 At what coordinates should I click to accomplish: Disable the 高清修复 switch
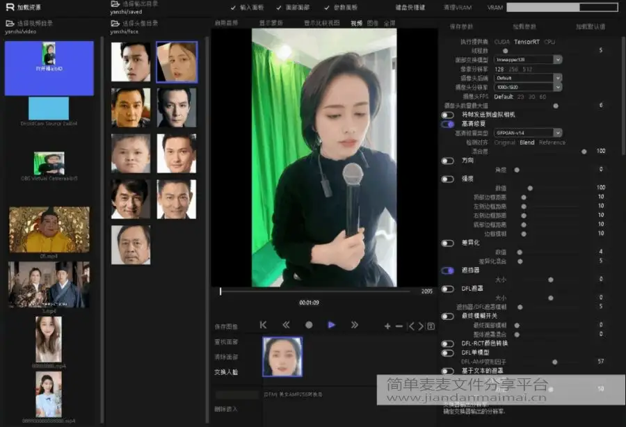[448, 124]
